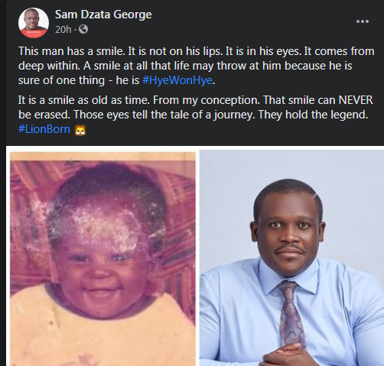Screen dimensions: 384x366
Task: Open the Sam Dzata George profile name
Action: (x=103, y=15)
